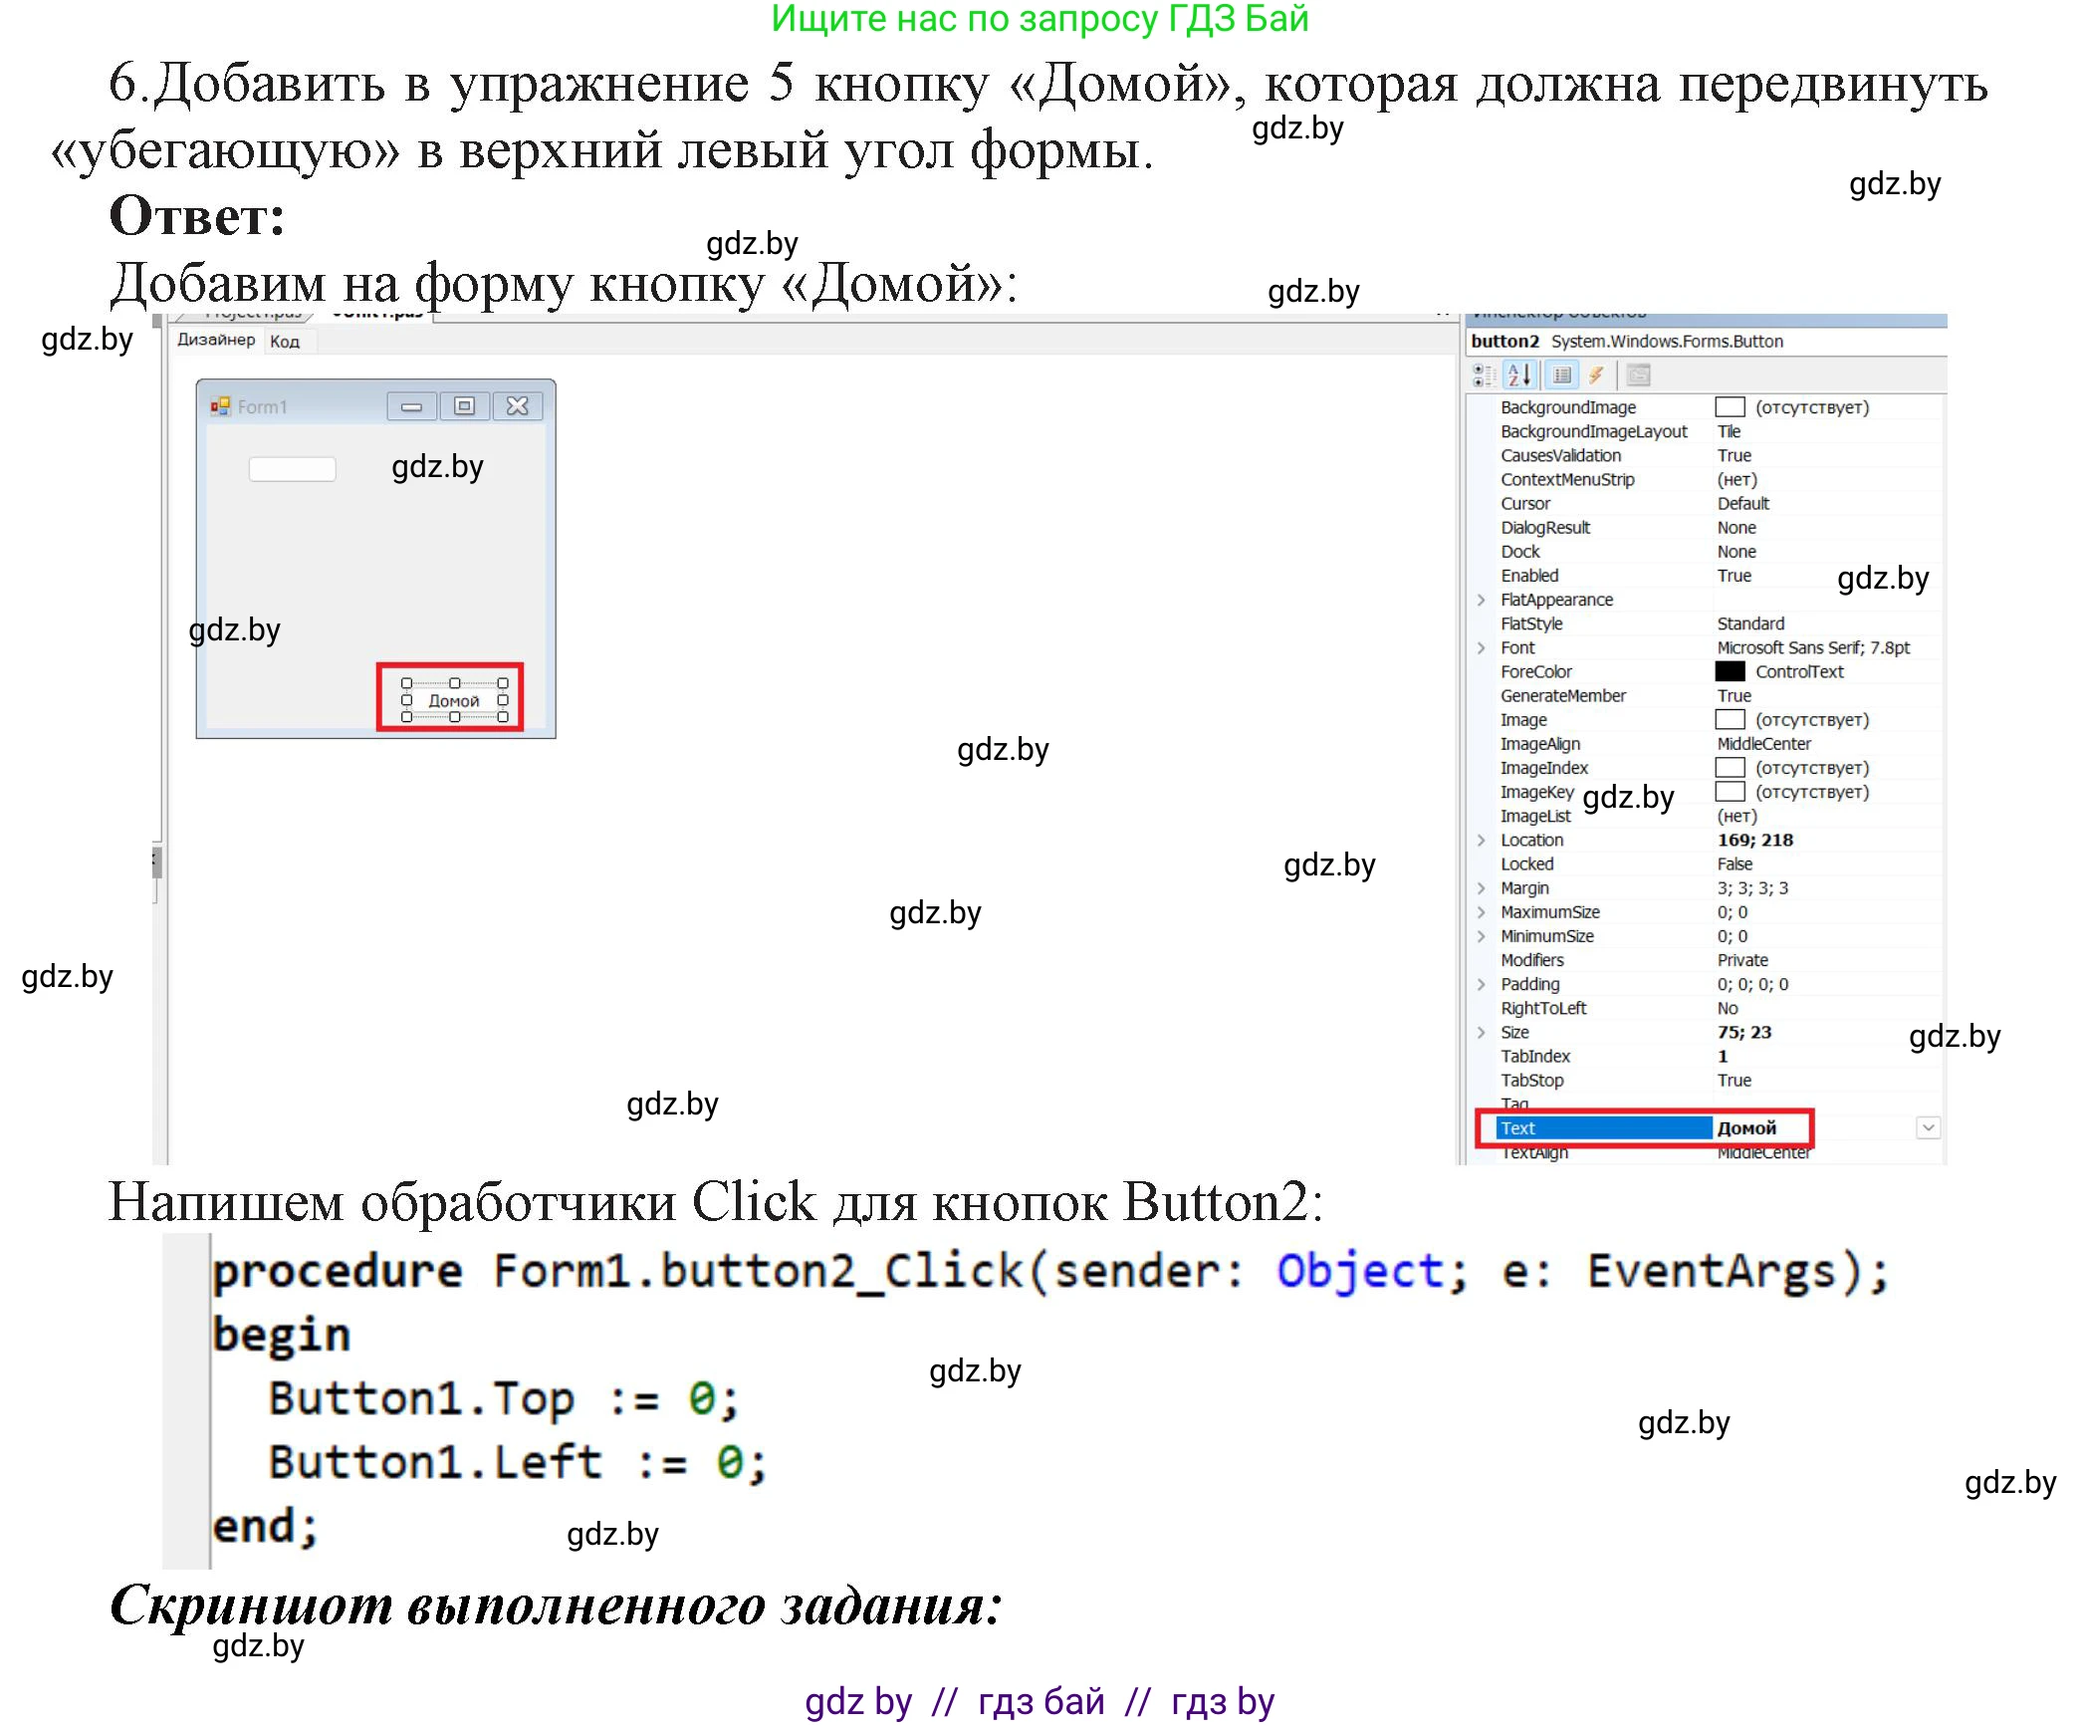Image resolution: width=2083 pixels, height=1726 pixels.
Task: Edit the Text property value Домой
Action: 1746,1127
